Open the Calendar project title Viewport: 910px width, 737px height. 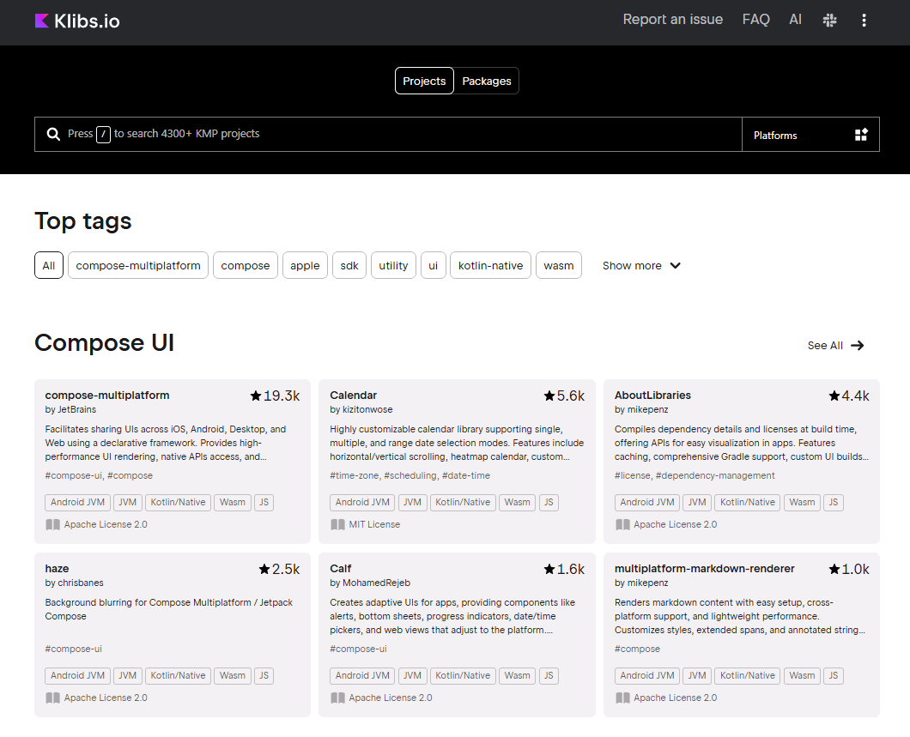point(354,396)
